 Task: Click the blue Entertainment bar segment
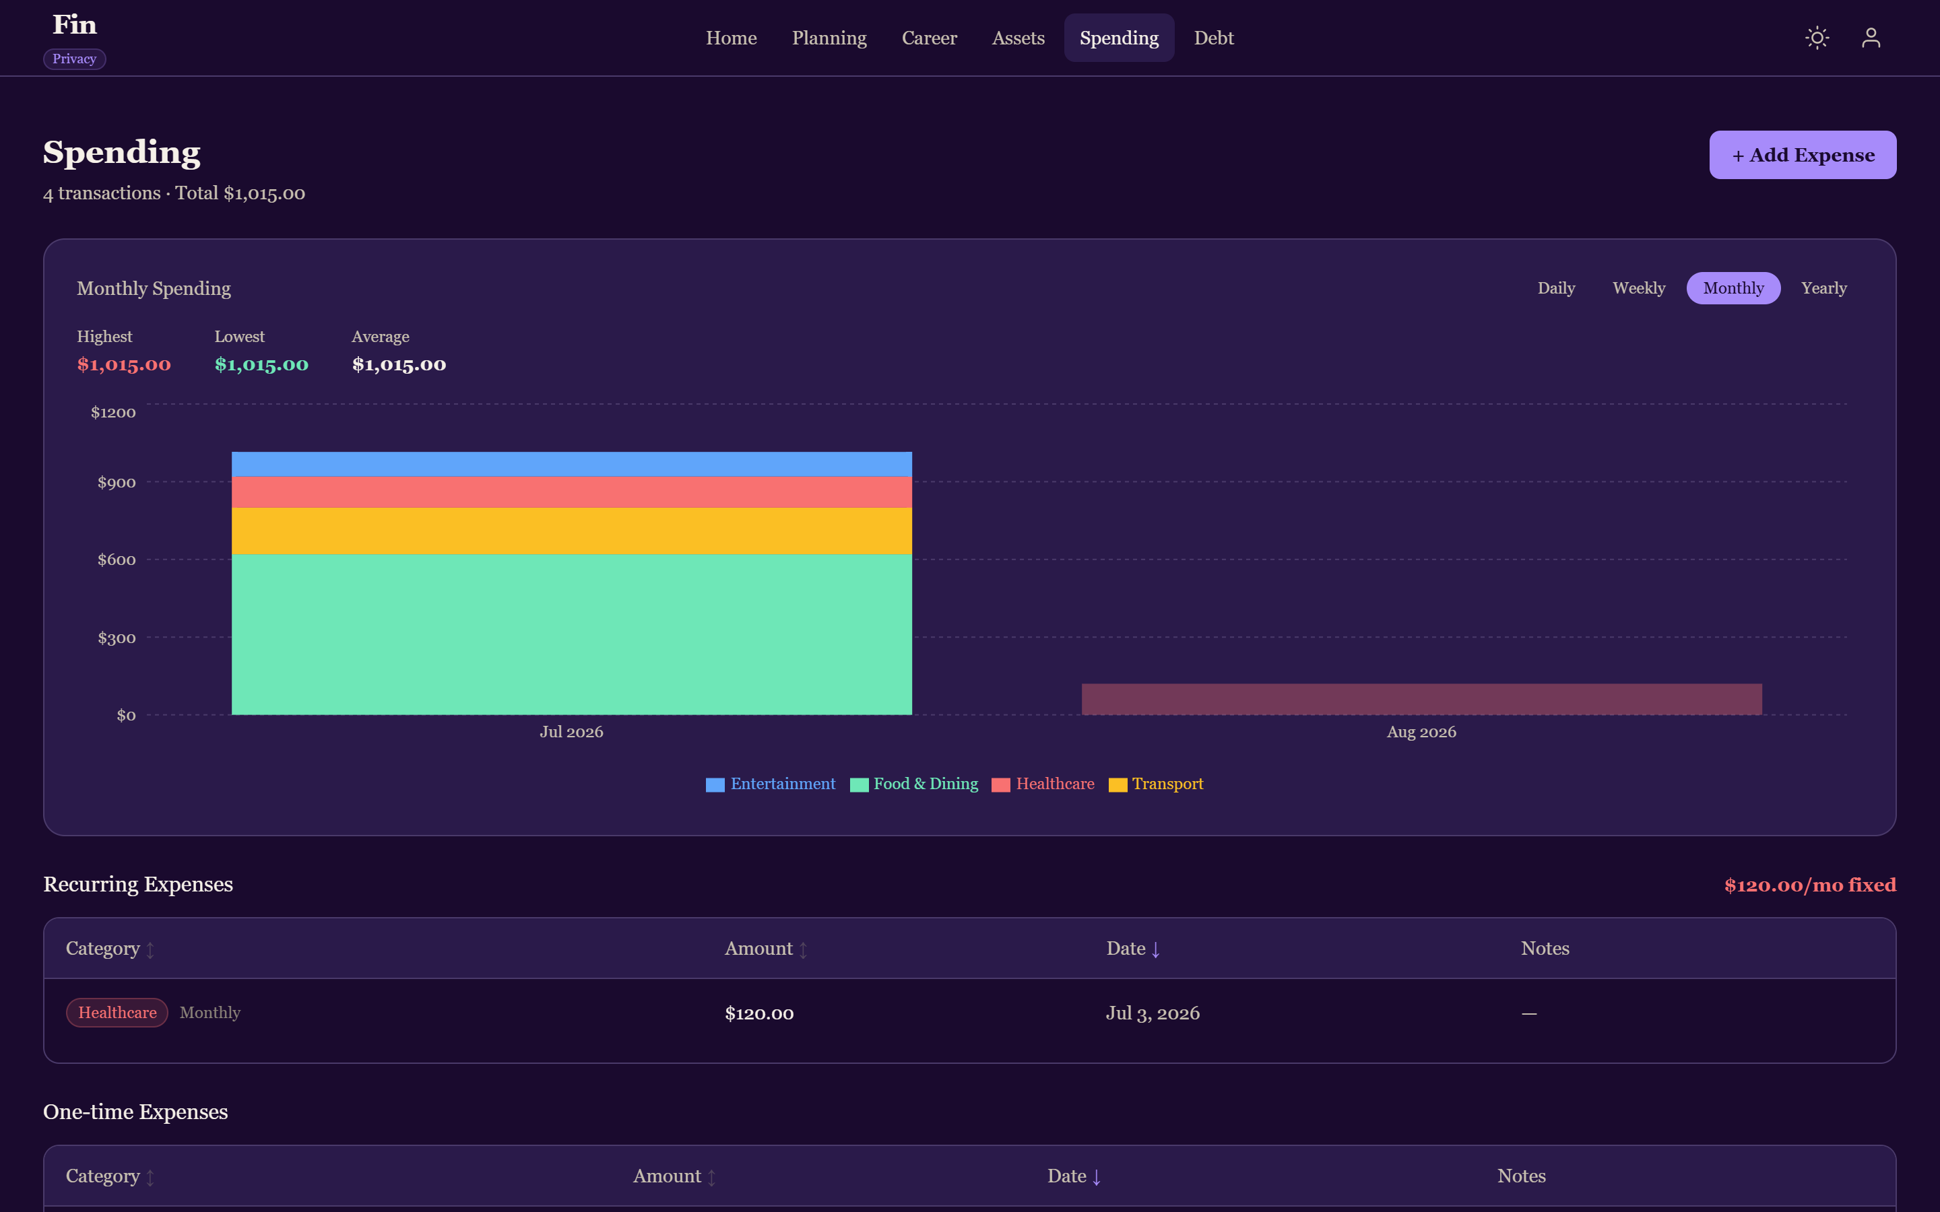[572, 464]
